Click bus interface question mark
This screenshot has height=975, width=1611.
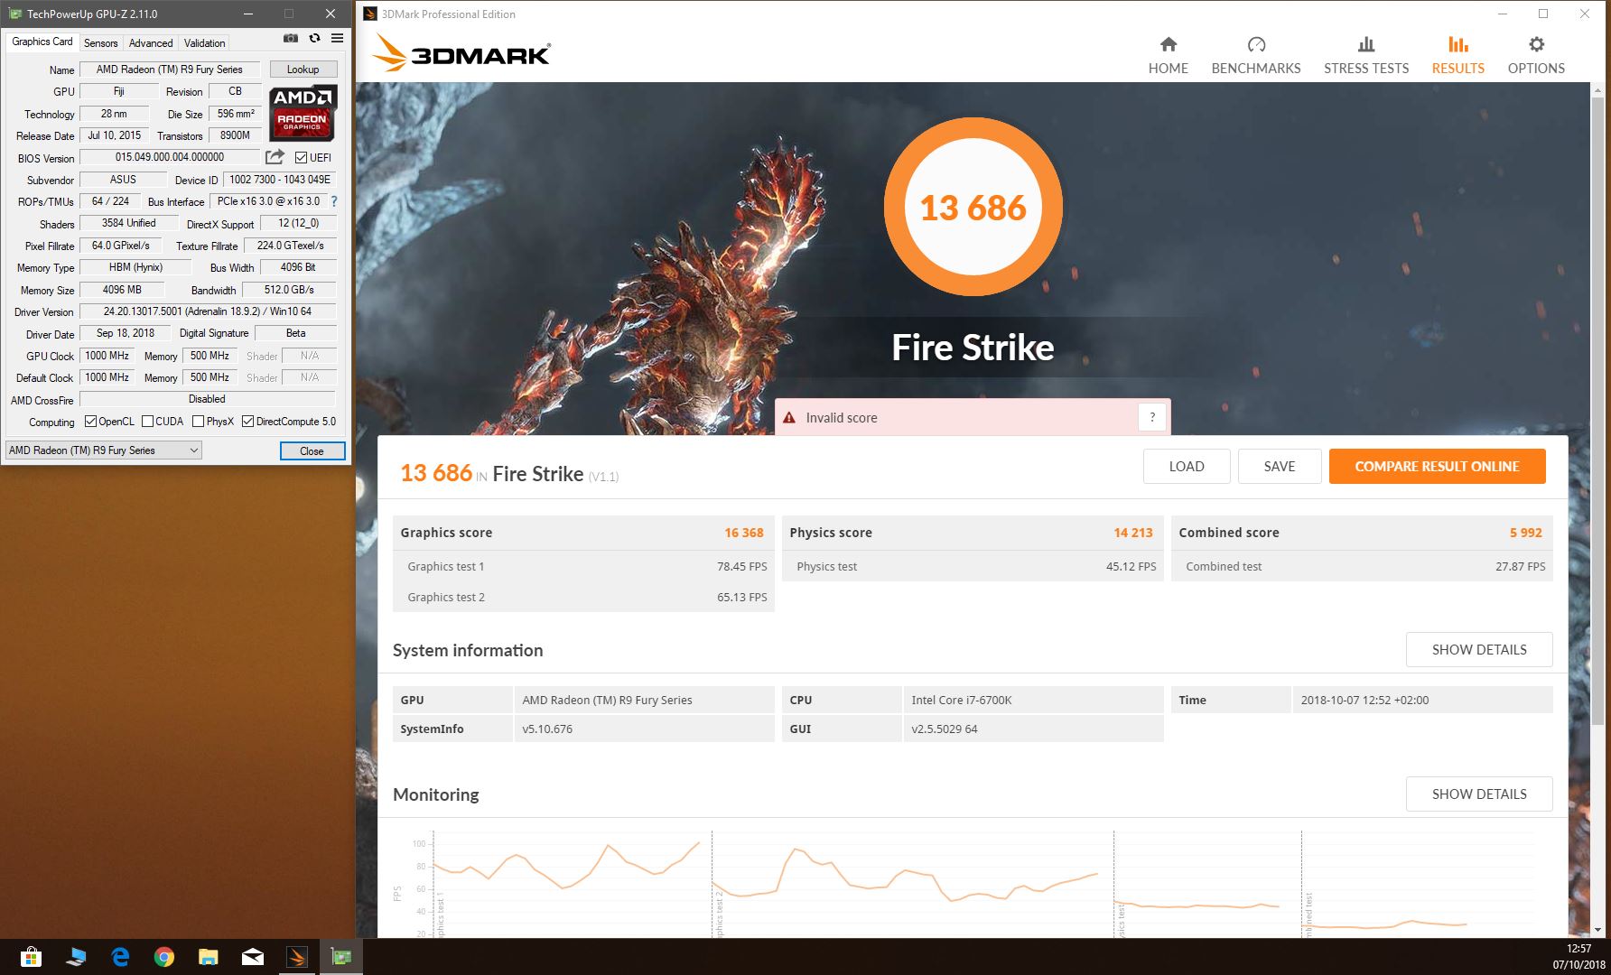pos(334,201)
